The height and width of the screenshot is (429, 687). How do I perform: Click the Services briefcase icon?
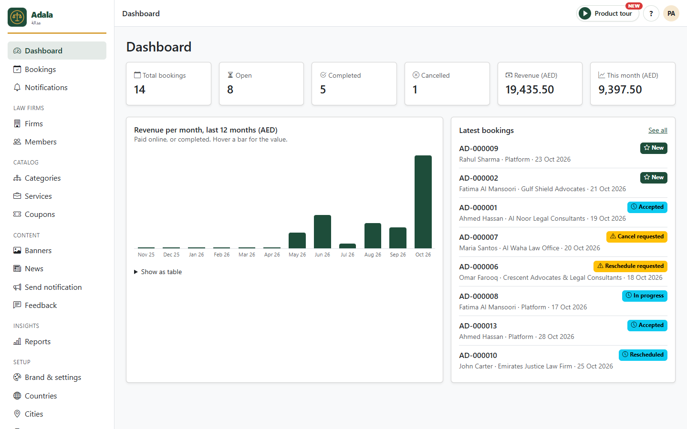point(17,196)
